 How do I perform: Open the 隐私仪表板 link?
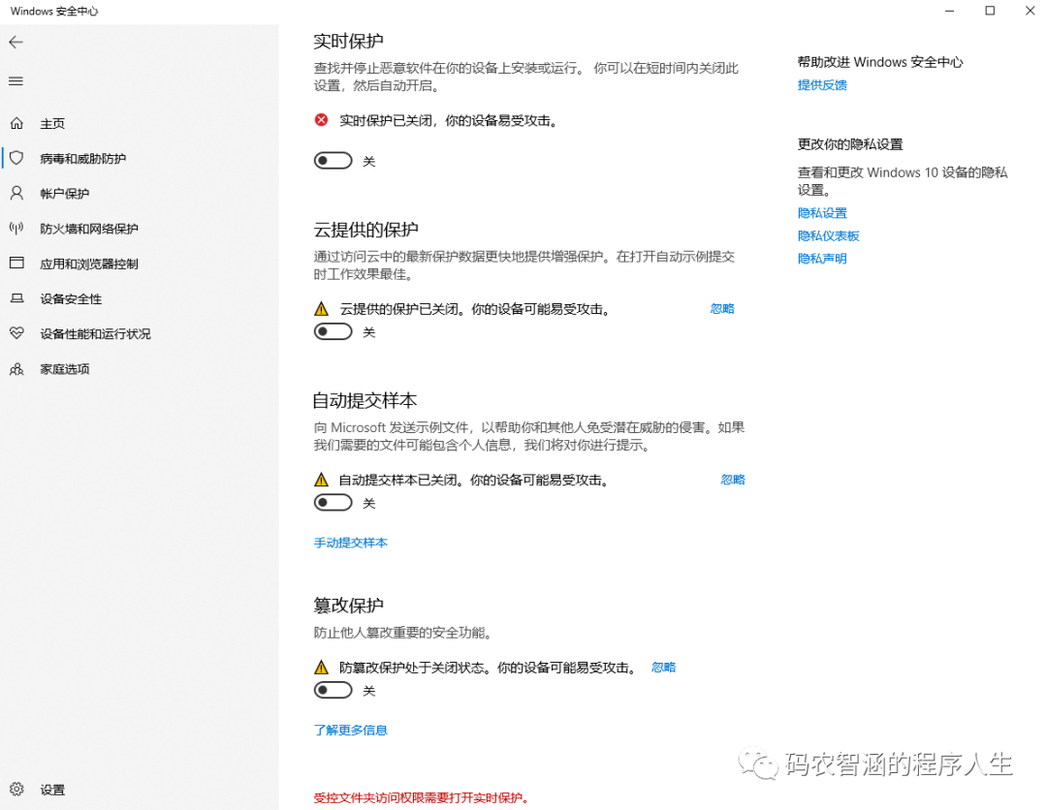828,235
